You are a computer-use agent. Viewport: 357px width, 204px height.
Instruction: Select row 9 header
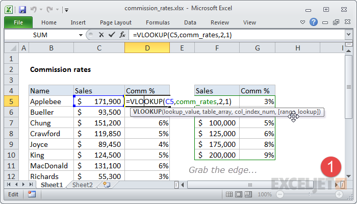[11, 144]
